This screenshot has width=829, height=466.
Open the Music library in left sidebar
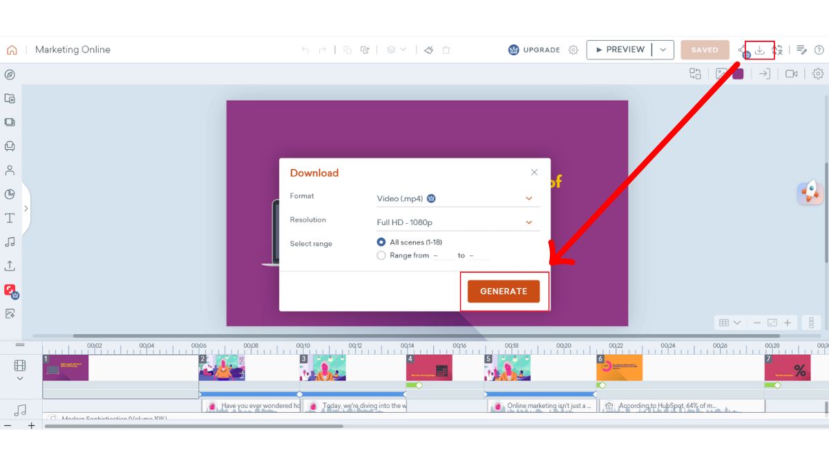point(10,242)
